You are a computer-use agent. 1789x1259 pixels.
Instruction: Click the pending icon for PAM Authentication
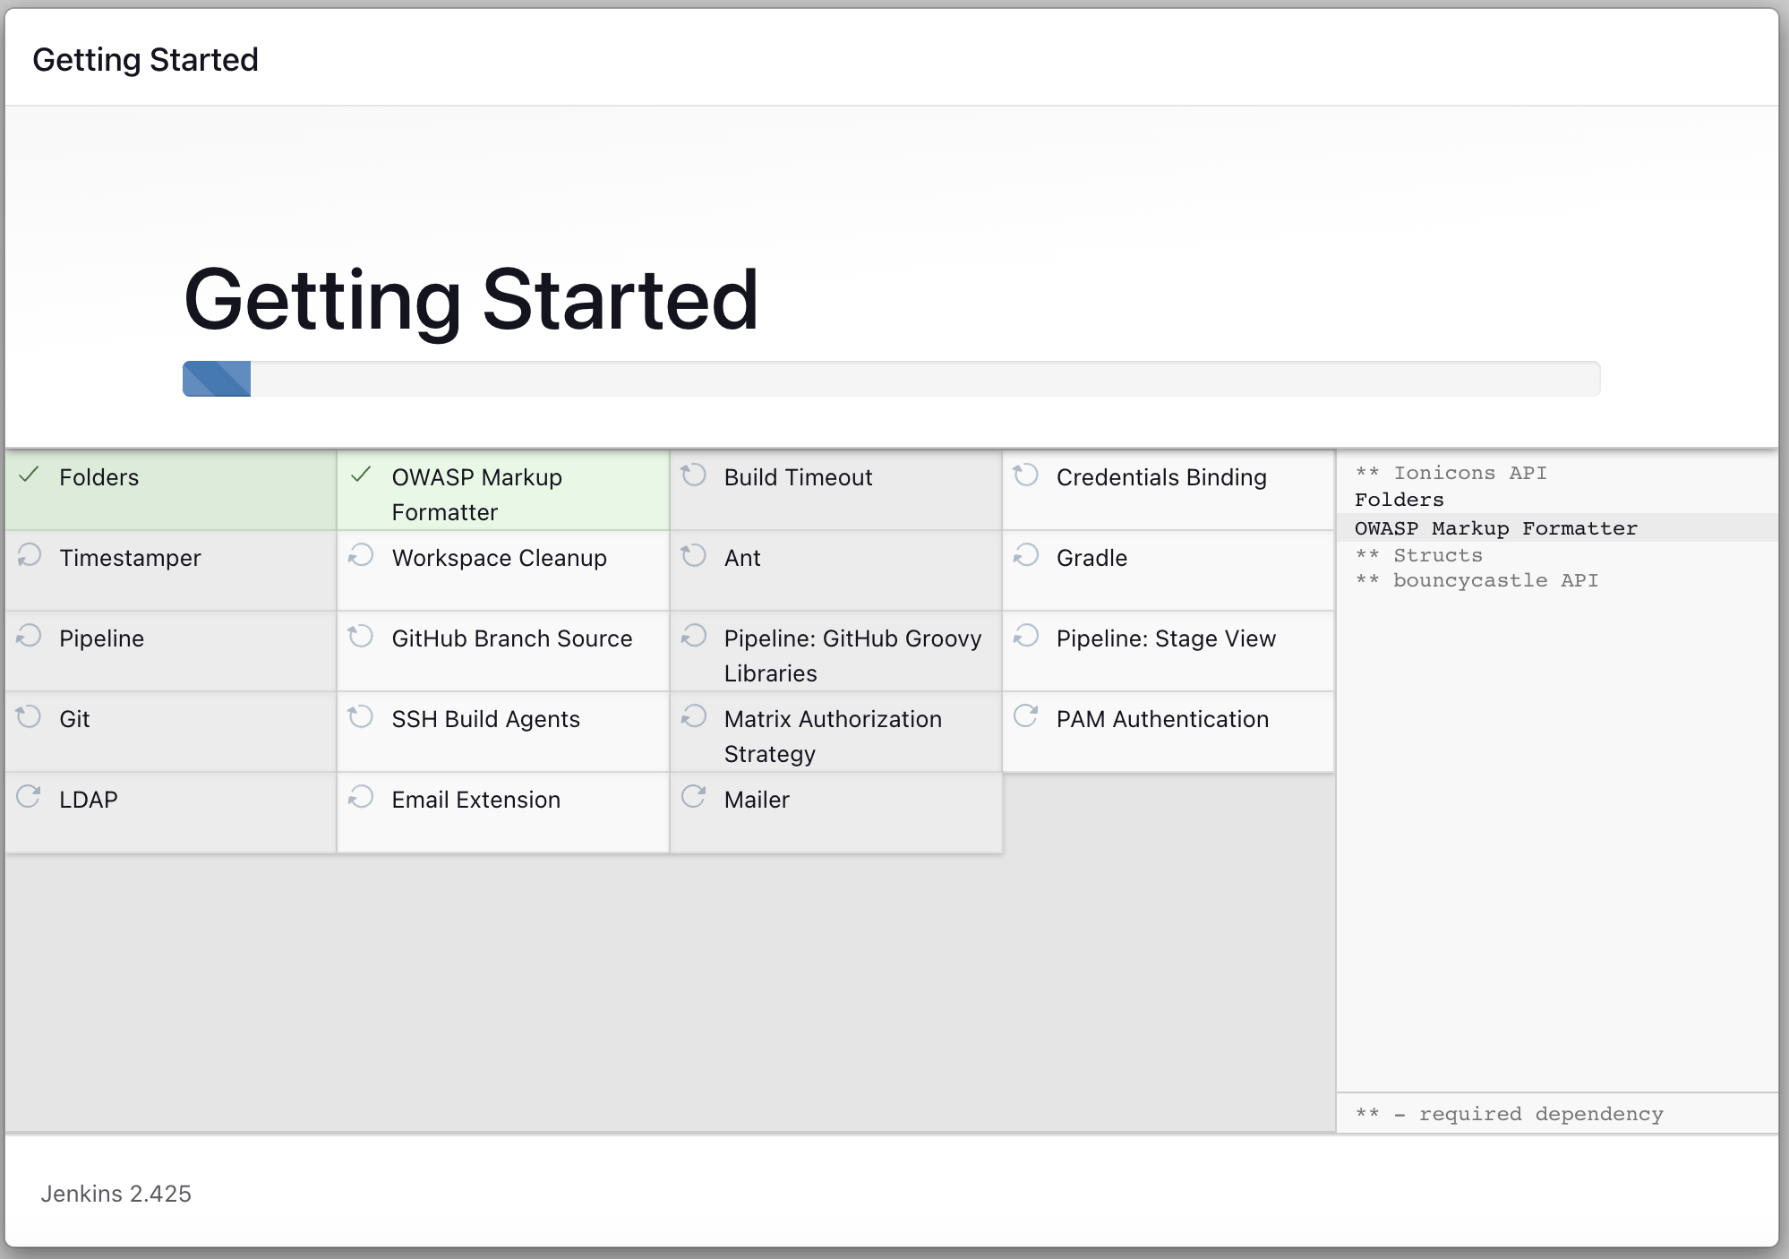click(1026, 716)
